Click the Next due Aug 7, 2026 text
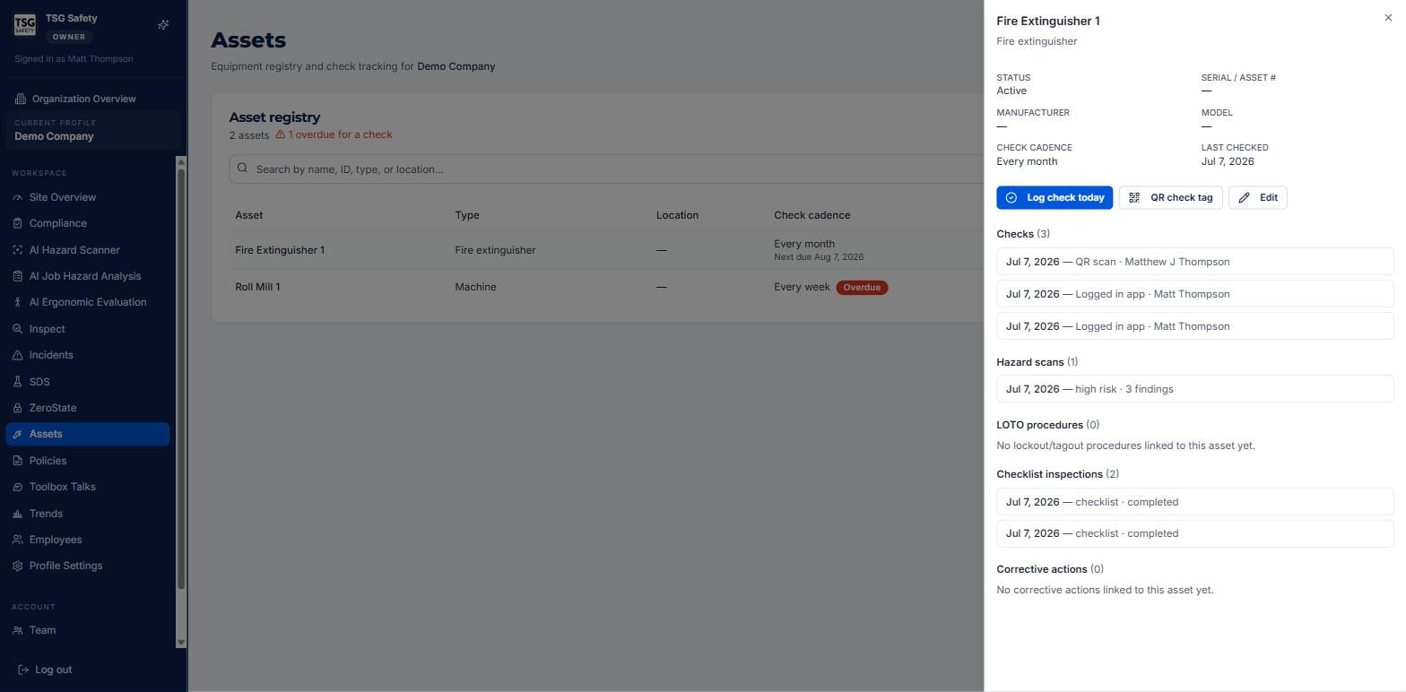1406x692 pixels. coord(819,257)
